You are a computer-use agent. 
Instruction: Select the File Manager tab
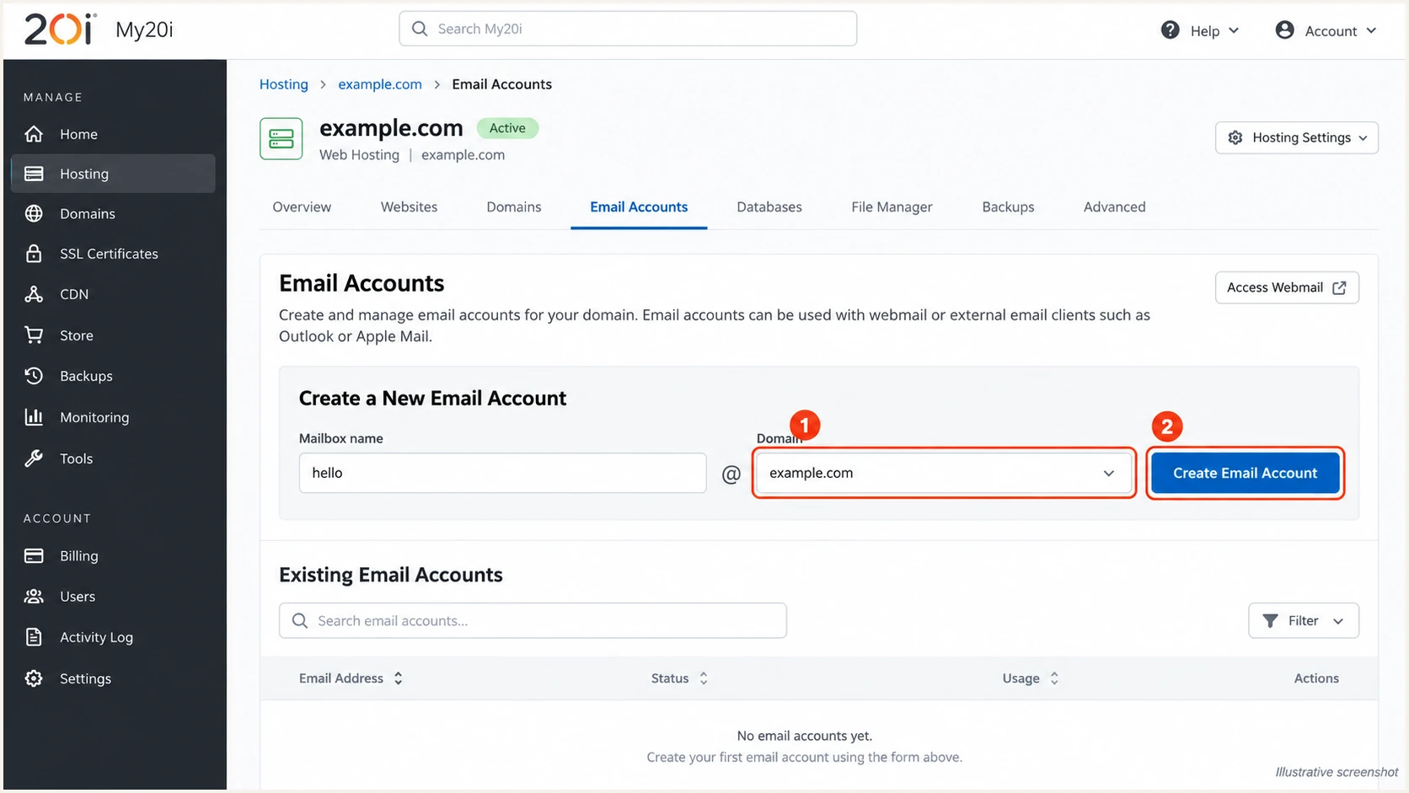892,207
